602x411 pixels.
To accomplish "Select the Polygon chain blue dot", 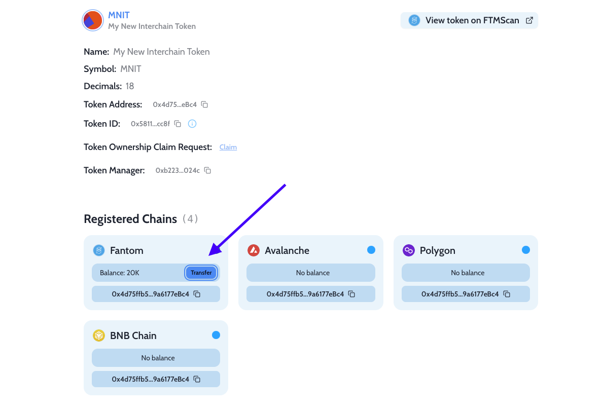I will (x=526, y=250).
